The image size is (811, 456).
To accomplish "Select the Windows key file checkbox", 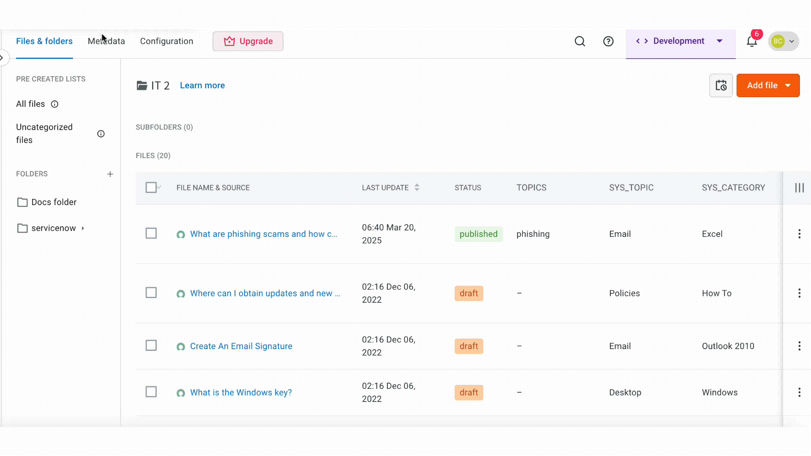I will coord(151,392).
